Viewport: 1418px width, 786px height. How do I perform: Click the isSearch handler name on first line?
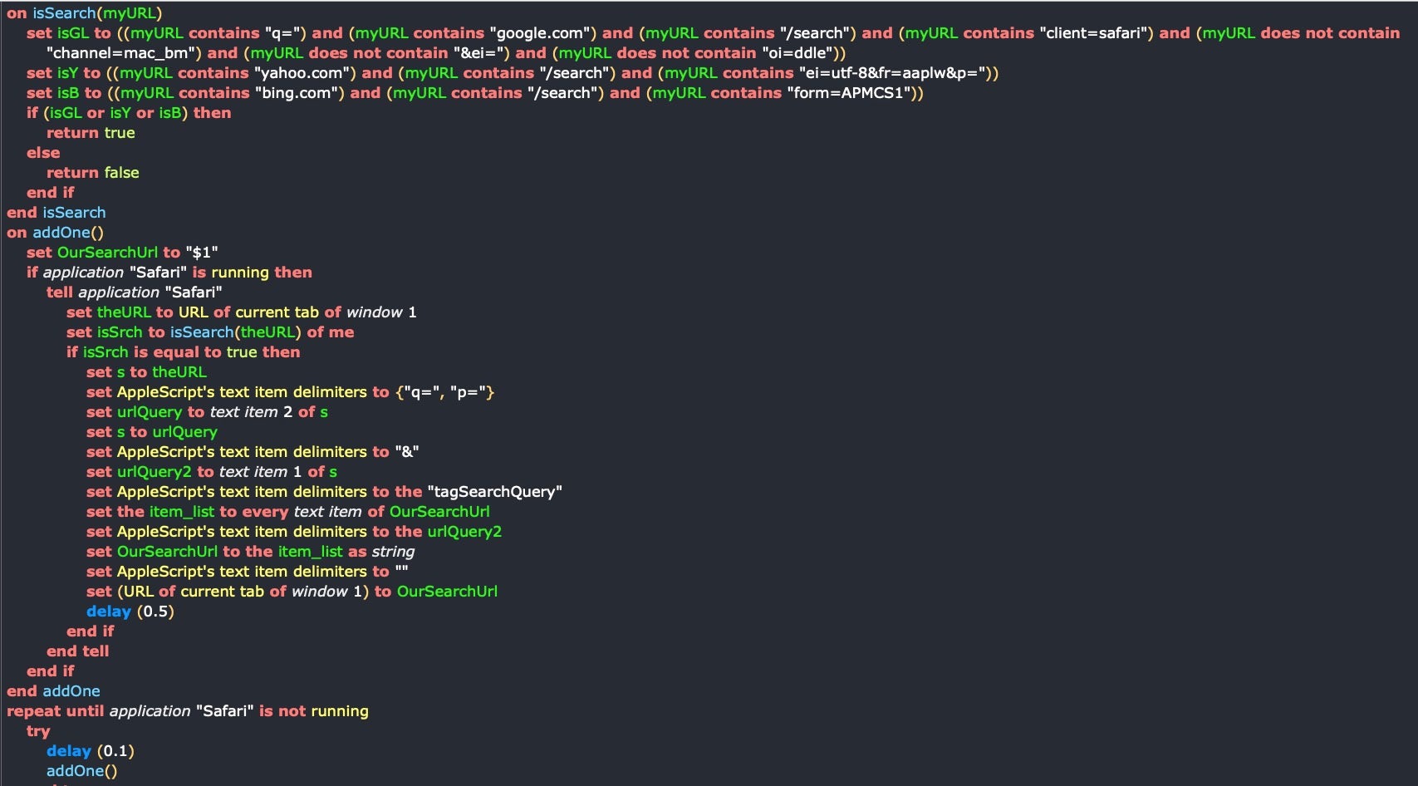64,13
